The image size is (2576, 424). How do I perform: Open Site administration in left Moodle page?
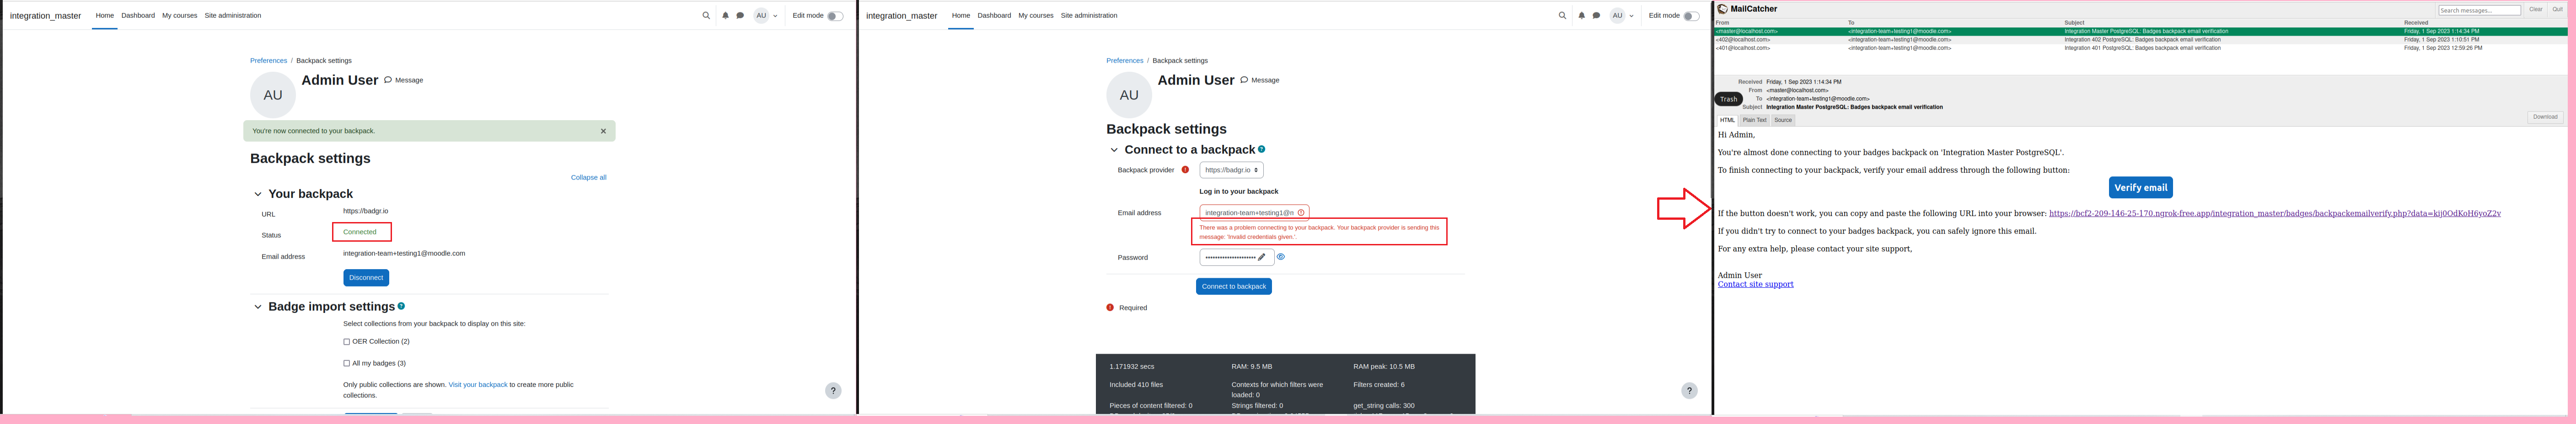click(233, 16)
